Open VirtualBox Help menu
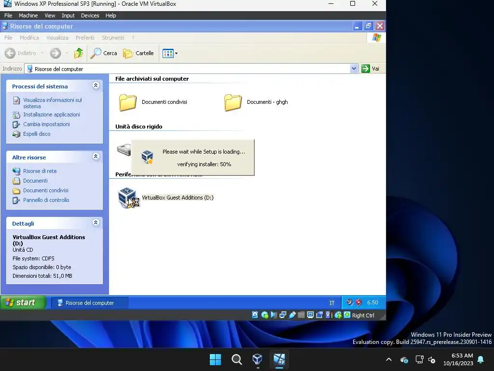This screenshot has width=494, height=371. point(110,15)
